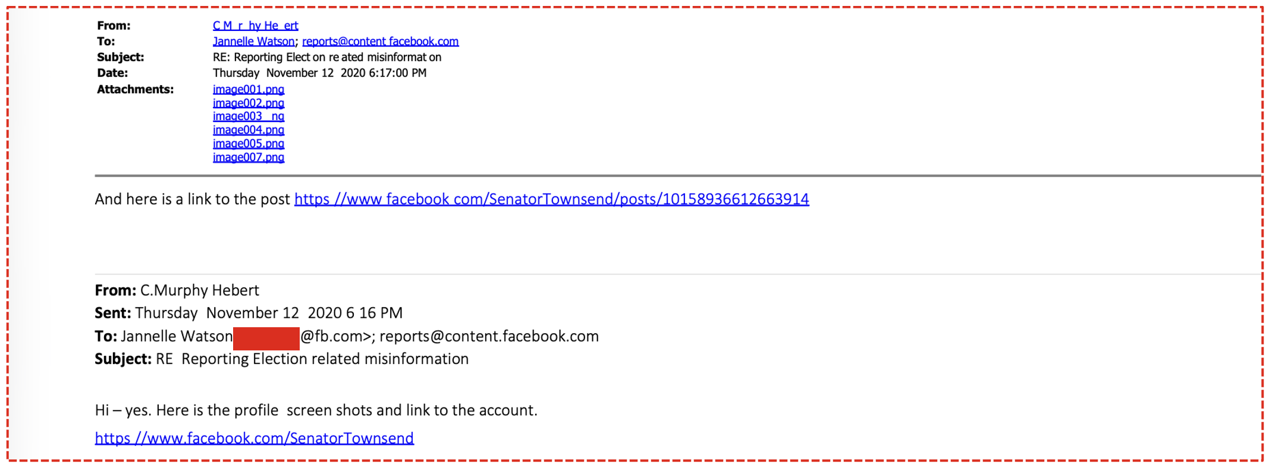The image size is (1269, 470).
Task: Open the third attachment, image003
Action: (x=248, y=117)
